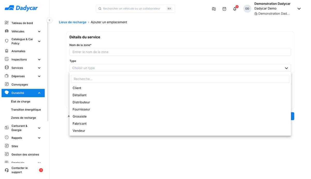
Task: Expand the Catalogue & Car Policy chevron
Action: point(39,41)
